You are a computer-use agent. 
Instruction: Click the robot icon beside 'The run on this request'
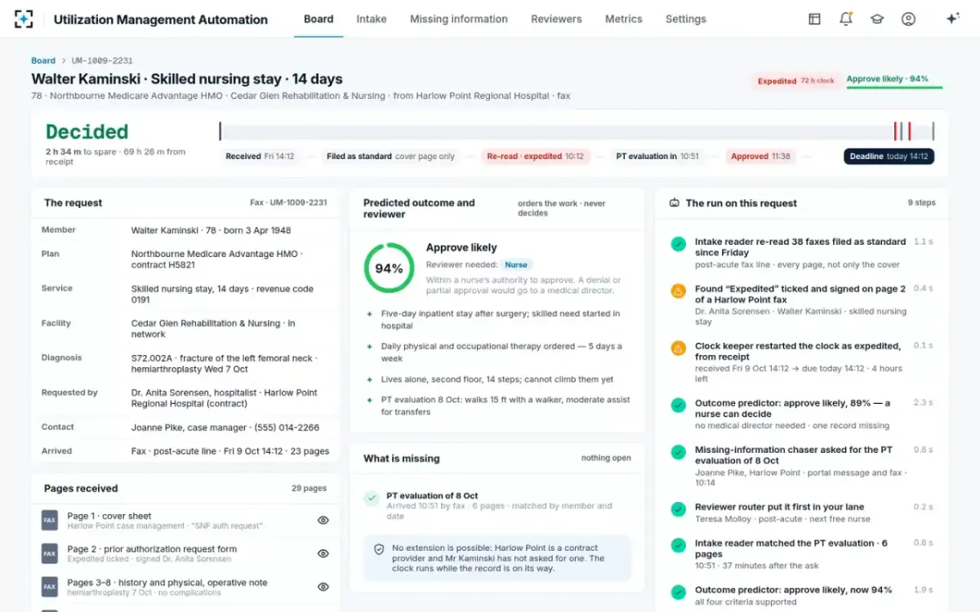tap(675, 203)
